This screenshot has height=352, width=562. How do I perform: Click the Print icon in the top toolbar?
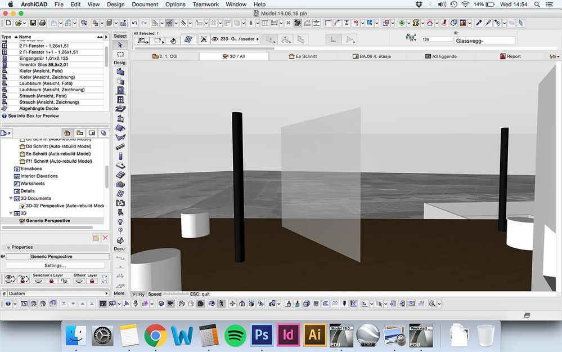point(43,23)
